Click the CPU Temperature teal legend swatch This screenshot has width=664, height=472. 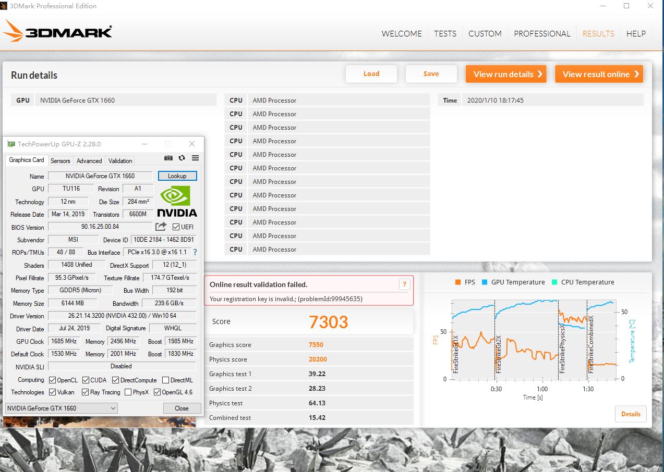point(555,282)
